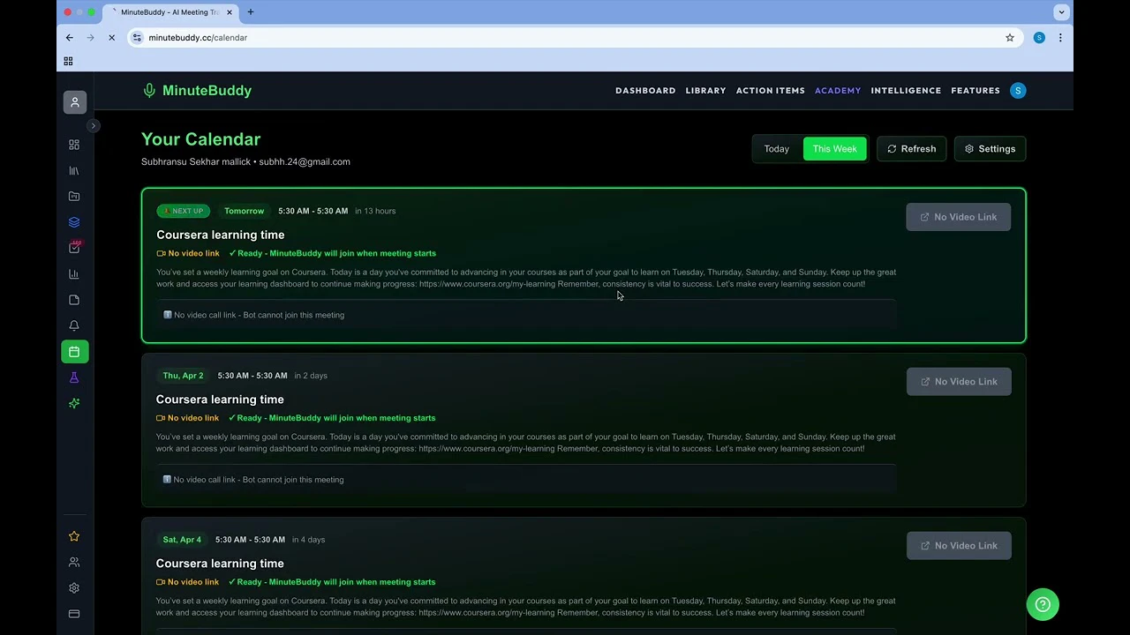Switch calendar view to This Week

point(835,149)
